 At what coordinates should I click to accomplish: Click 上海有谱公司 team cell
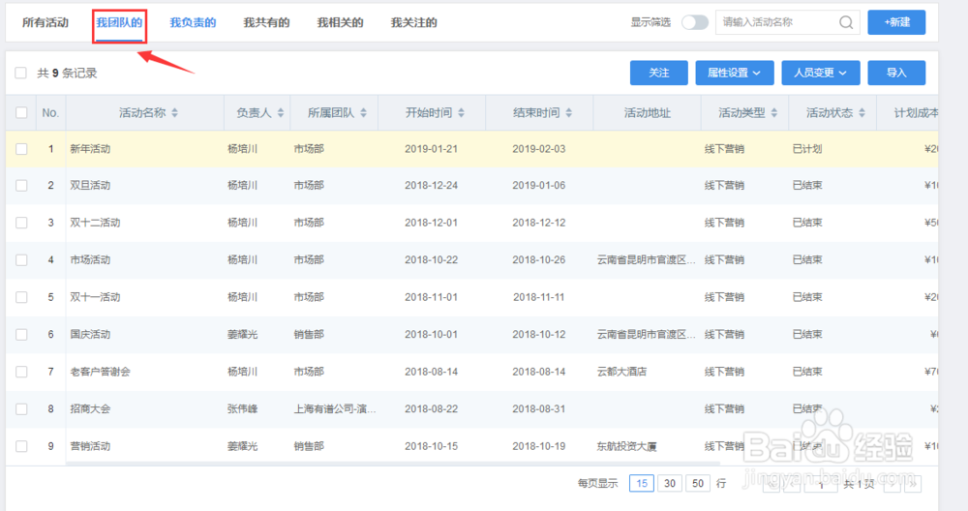[335, 408]
